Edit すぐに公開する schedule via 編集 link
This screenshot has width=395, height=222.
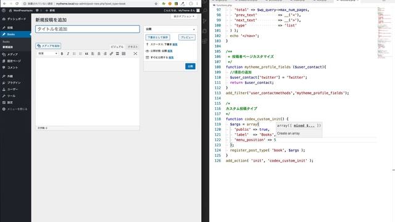point(171,57)
